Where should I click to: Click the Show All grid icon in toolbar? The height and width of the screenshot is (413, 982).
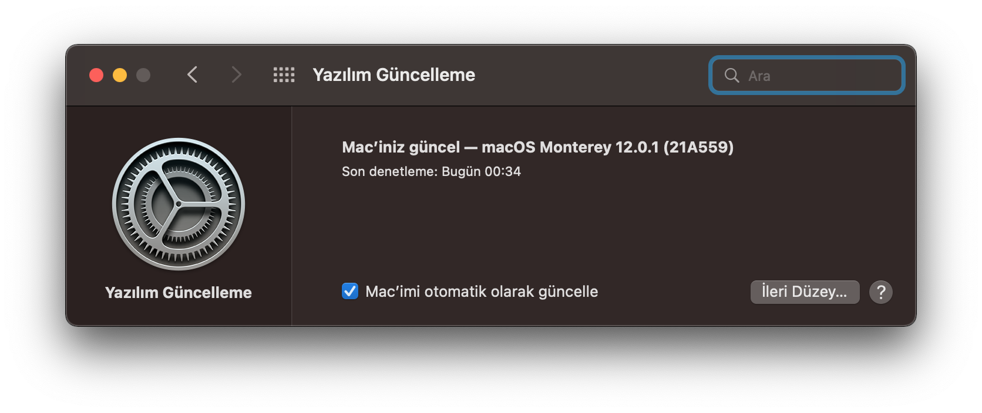click(x=284, y=75)
